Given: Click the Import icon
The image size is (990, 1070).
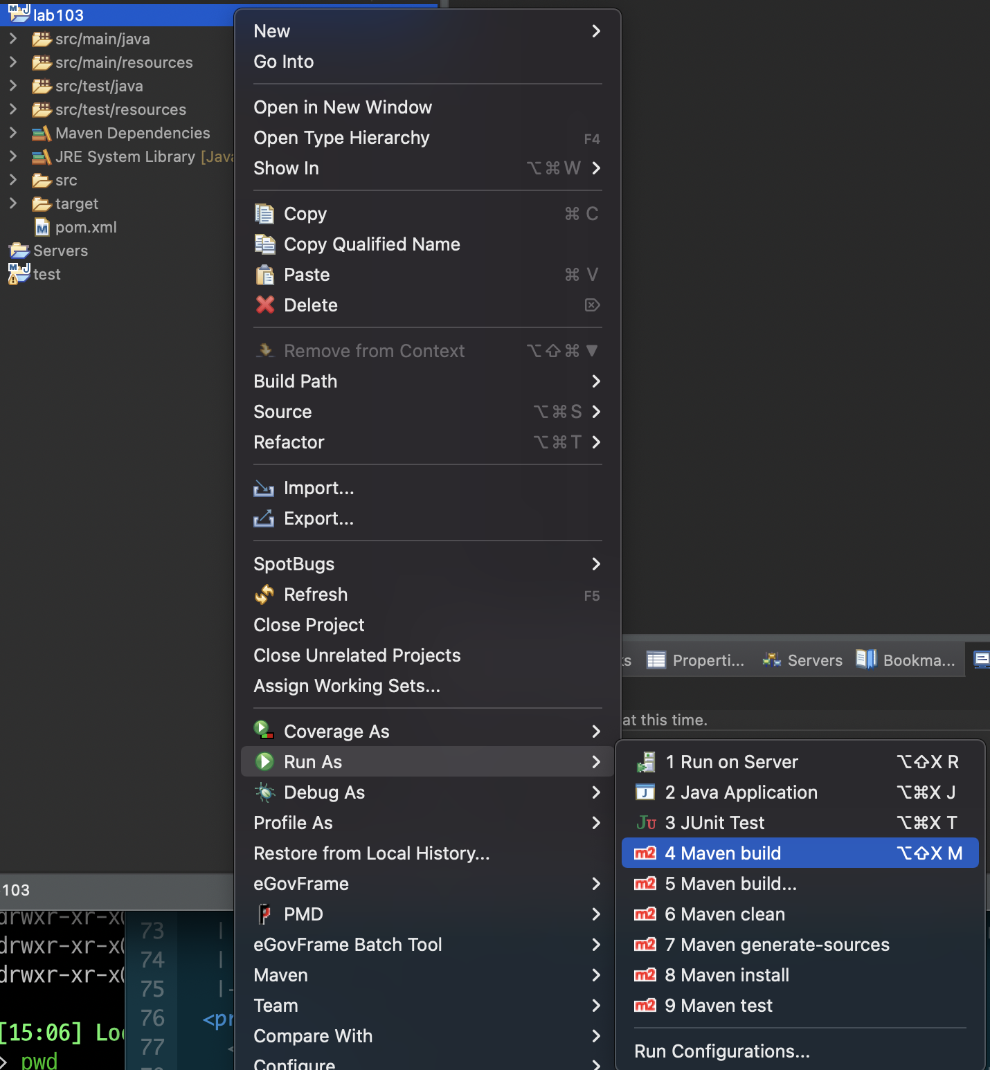Looking at the screenshot, I should 264,489.
